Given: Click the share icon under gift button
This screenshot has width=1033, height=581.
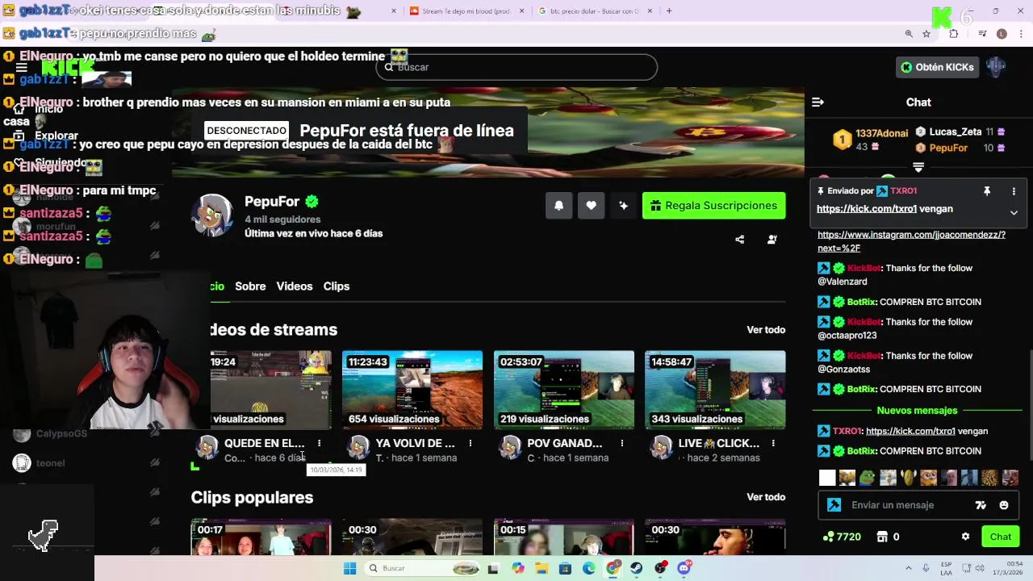Looking at the screenshot, I should coord(739,240).
